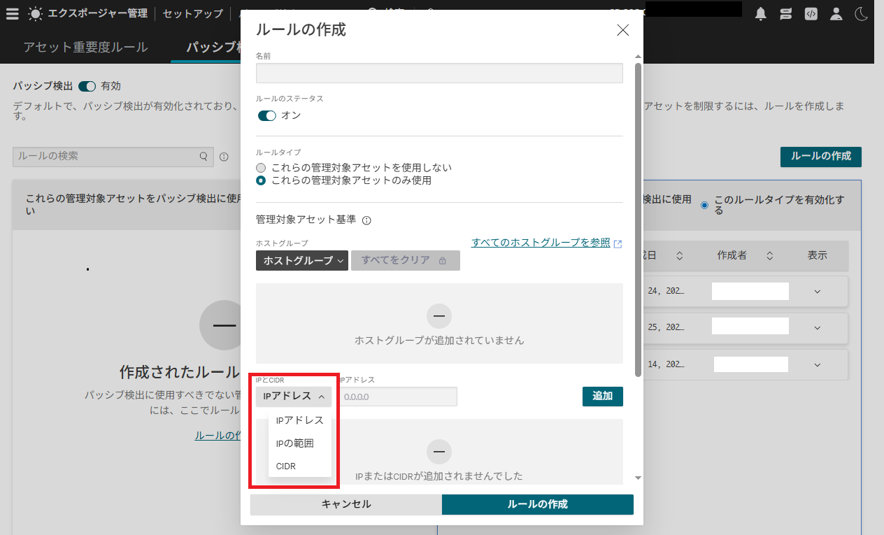Screen dimensions: 884x535
Task: Expand the first rule row chevron
Action: click(x=817, y=291)
